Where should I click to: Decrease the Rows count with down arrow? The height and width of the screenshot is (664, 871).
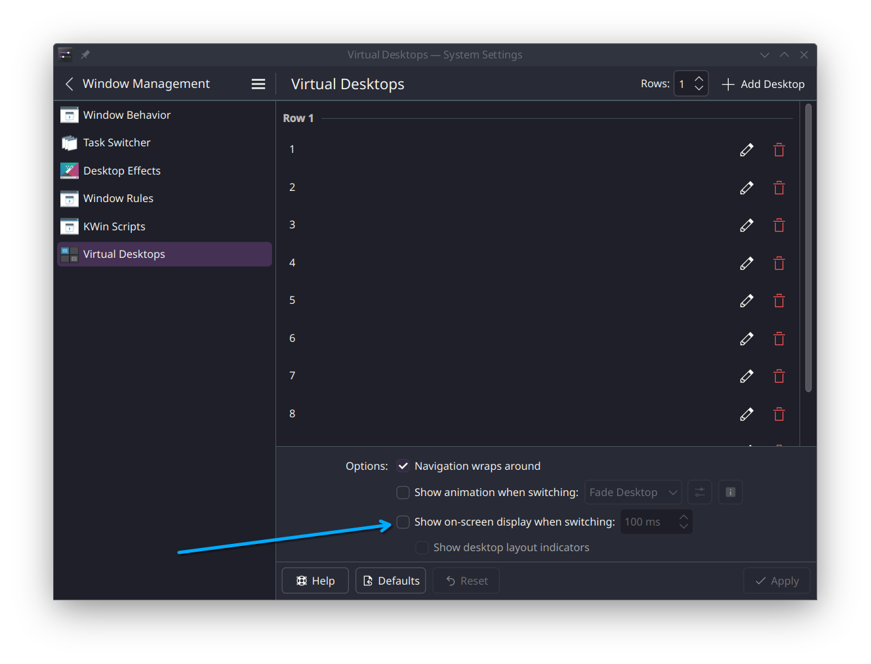699,89
